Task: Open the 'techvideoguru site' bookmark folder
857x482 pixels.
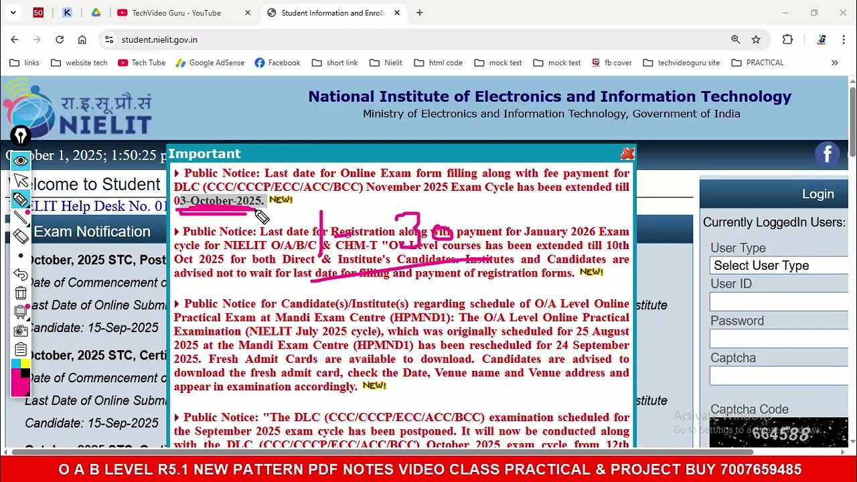Action: click(682, 62)
